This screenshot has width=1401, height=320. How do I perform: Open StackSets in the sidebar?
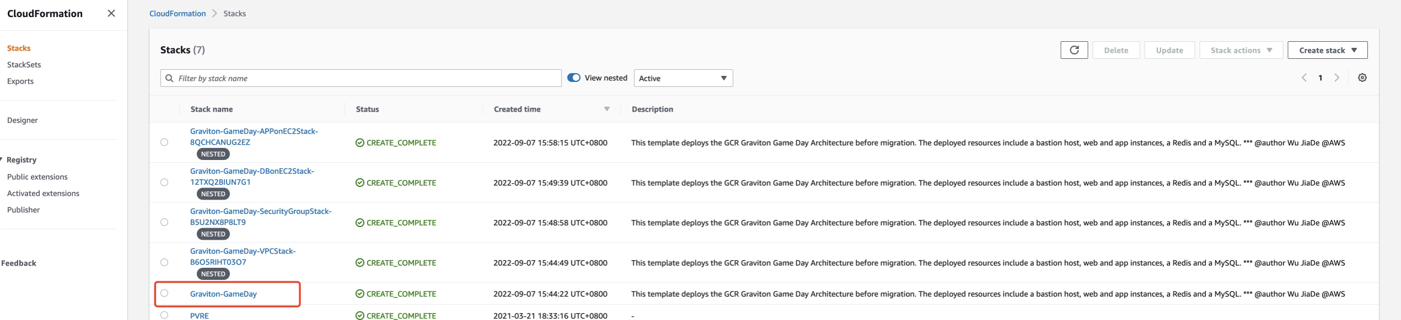pyautogui.click(x=24, y=64)
